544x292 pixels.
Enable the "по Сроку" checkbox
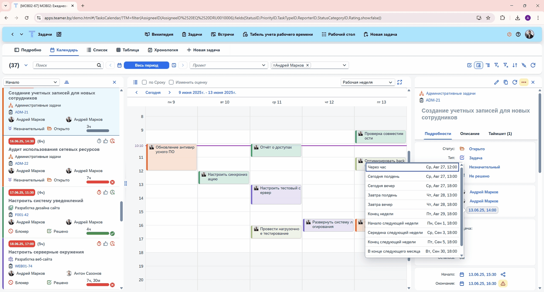[144, 82]
